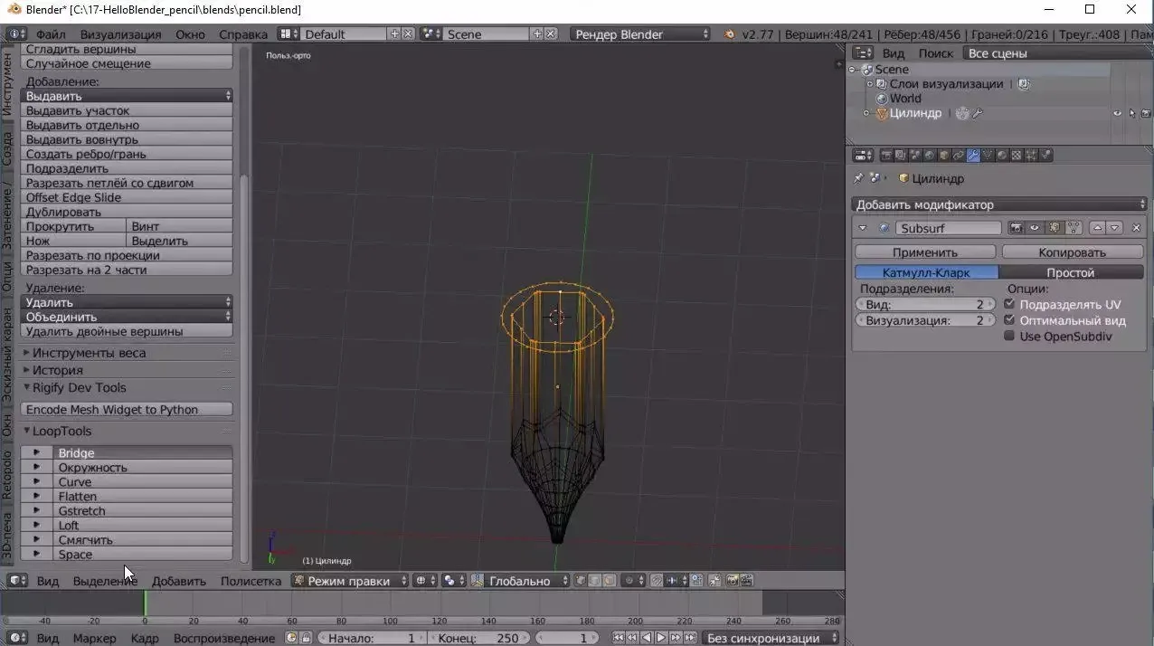
Task: Open the Material properties tab icon
Action: (1002, 156)
